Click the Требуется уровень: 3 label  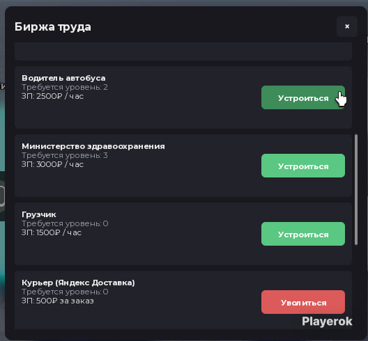coord(65,155)
